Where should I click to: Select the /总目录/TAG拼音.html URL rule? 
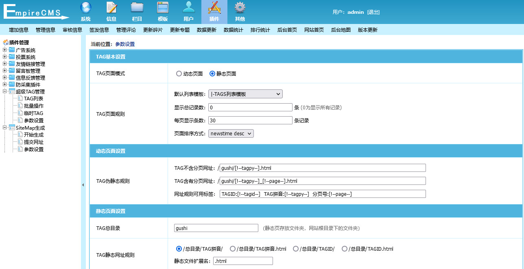point(233,249)
